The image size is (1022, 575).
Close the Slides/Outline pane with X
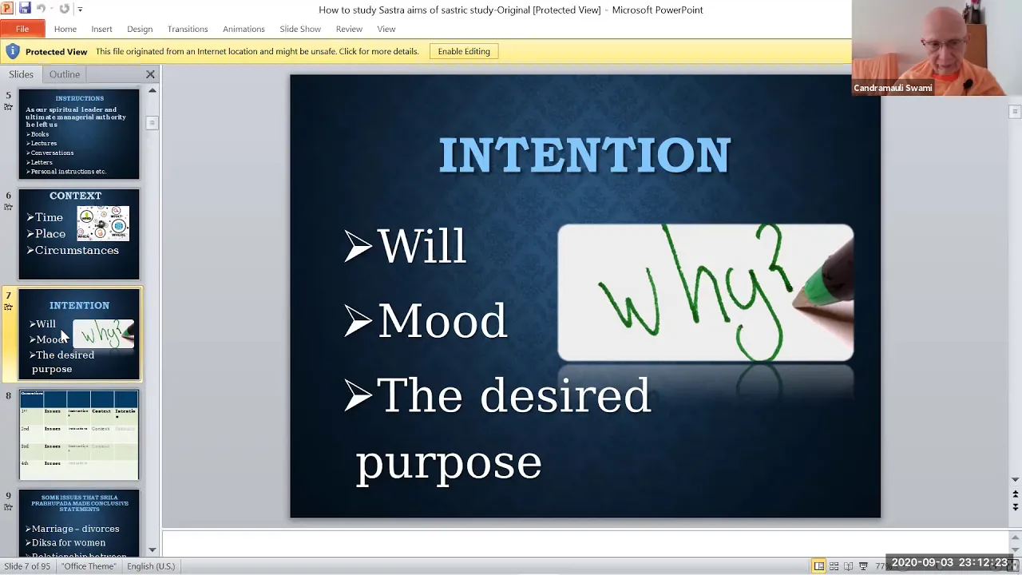click(x=150, y=74)
